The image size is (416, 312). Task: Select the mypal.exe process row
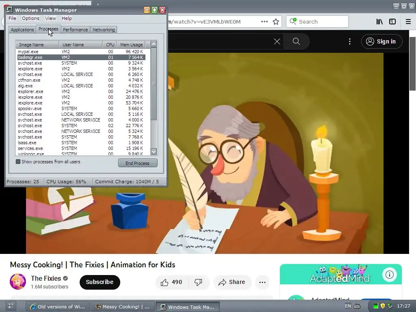click(81, 52)
